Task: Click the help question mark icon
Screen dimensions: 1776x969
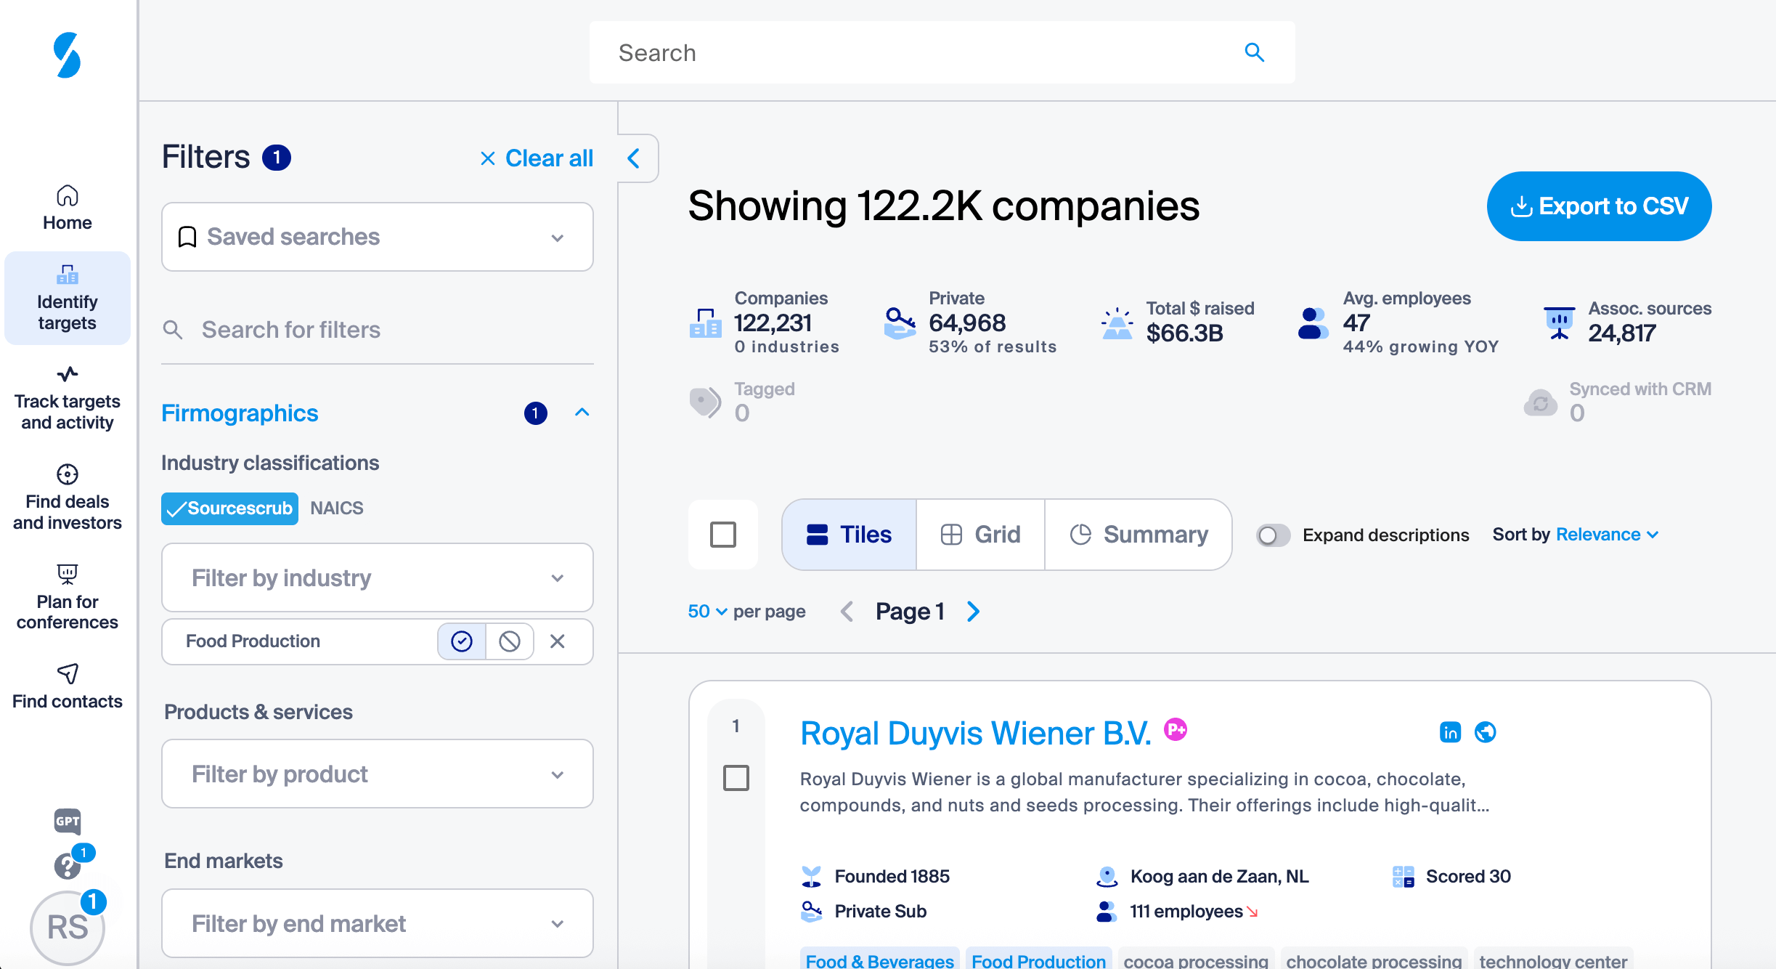Action: pyautogui.click(x=68, y=865)
